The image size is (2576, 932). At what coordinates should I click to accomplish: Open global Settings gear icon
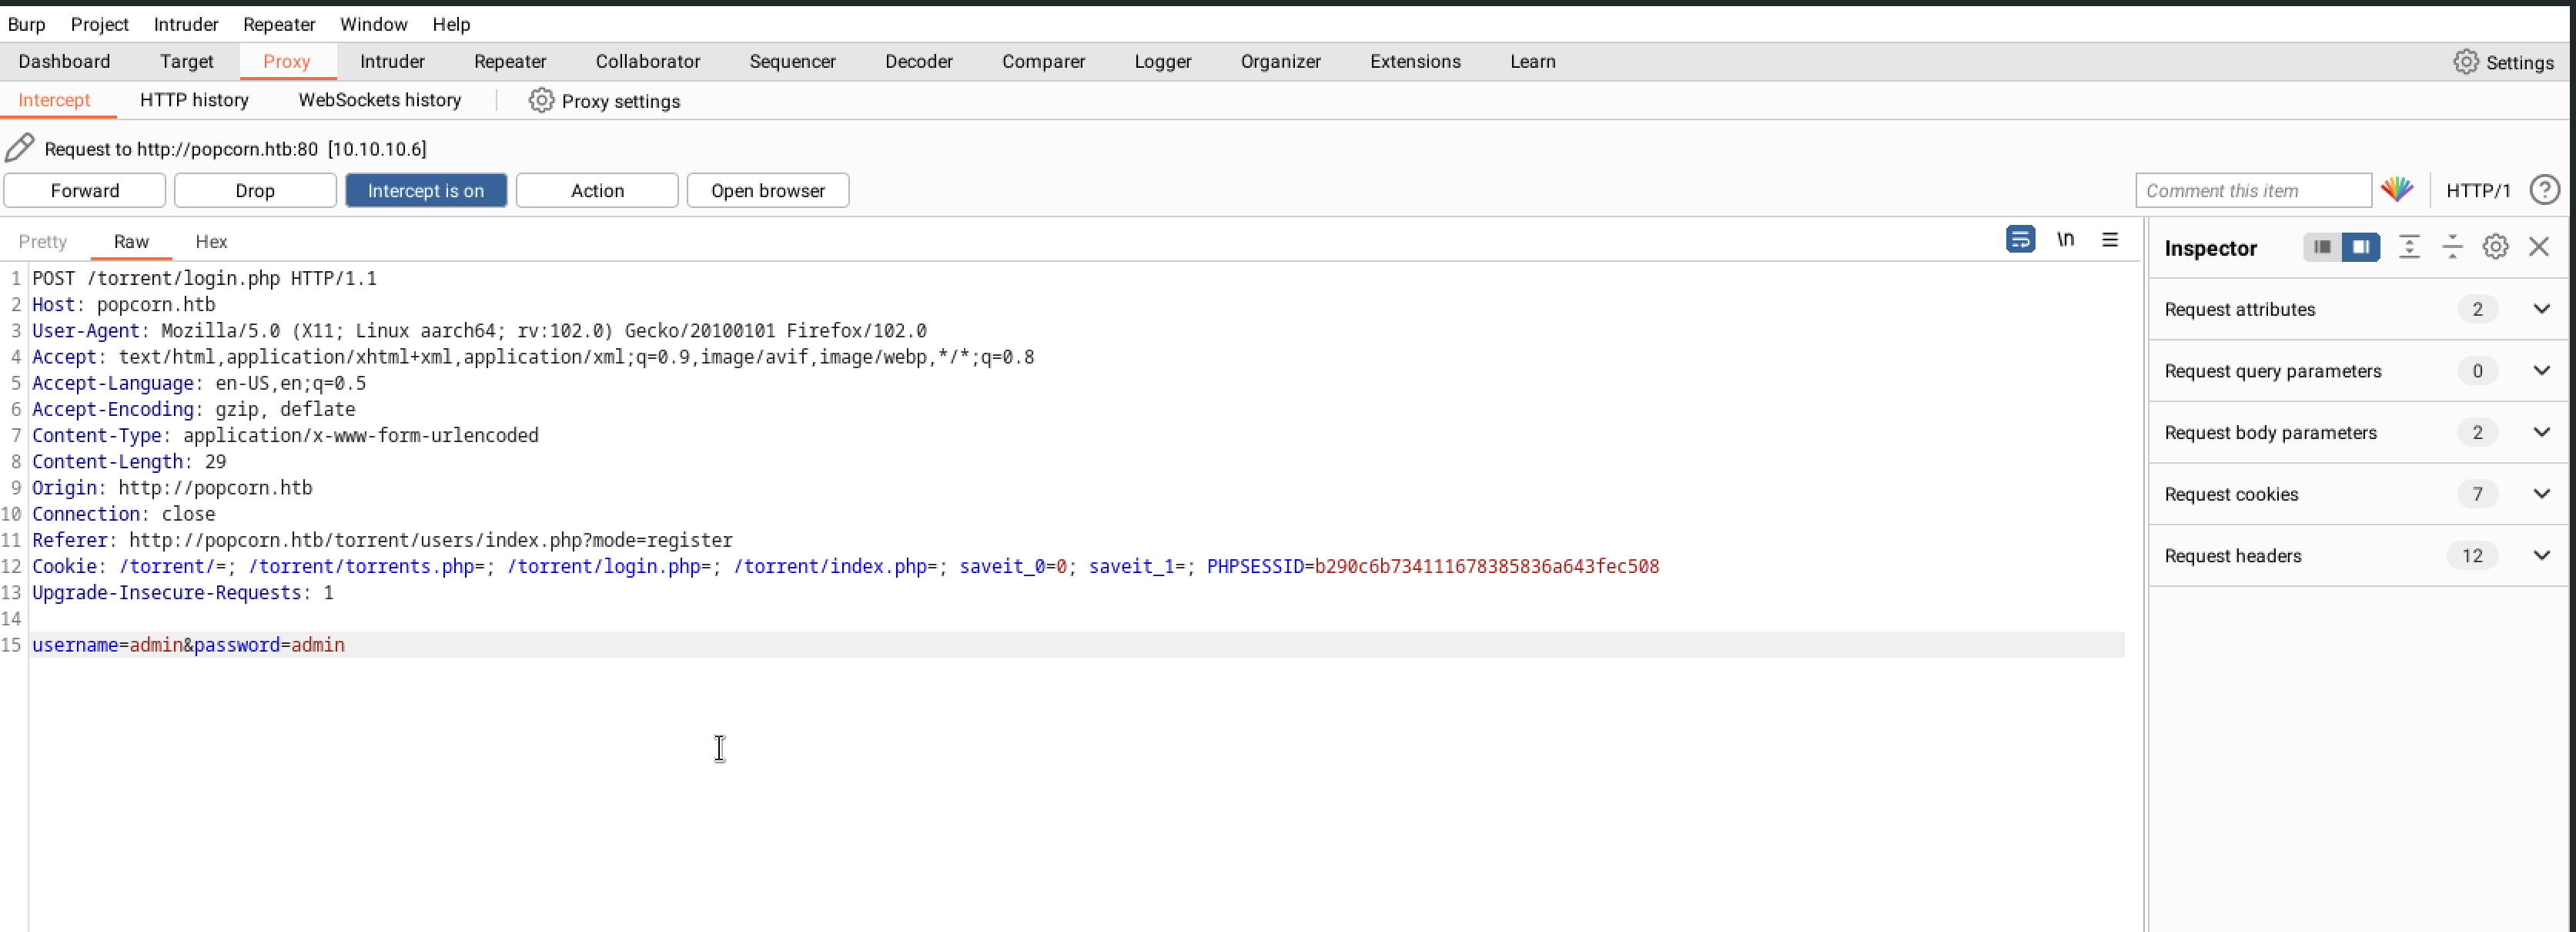(x=2465, y=62)
